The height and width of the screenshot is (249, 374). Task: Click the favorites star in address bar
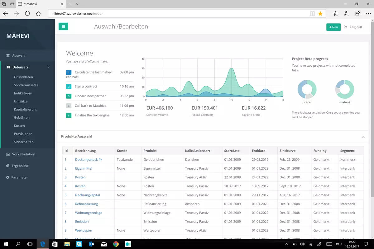[x=320, y=14]
